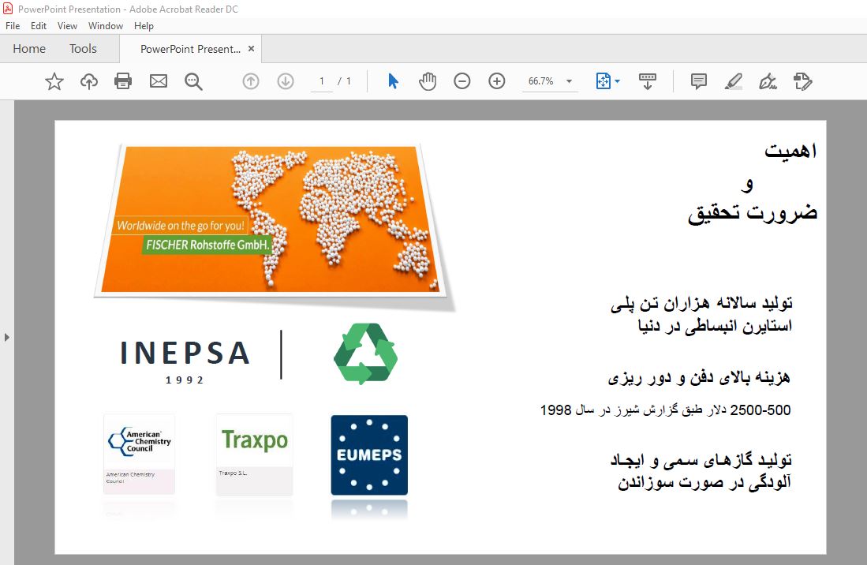The height and width of the screenshot is (565, 867).
Task: Open the page fit options dropdown
Action: point(616,80)
